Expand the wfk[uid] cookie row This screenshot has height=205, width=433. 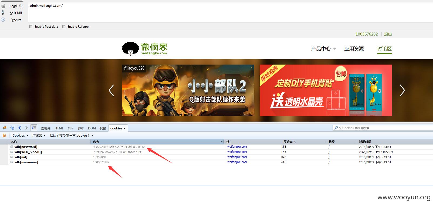point(12,157)
